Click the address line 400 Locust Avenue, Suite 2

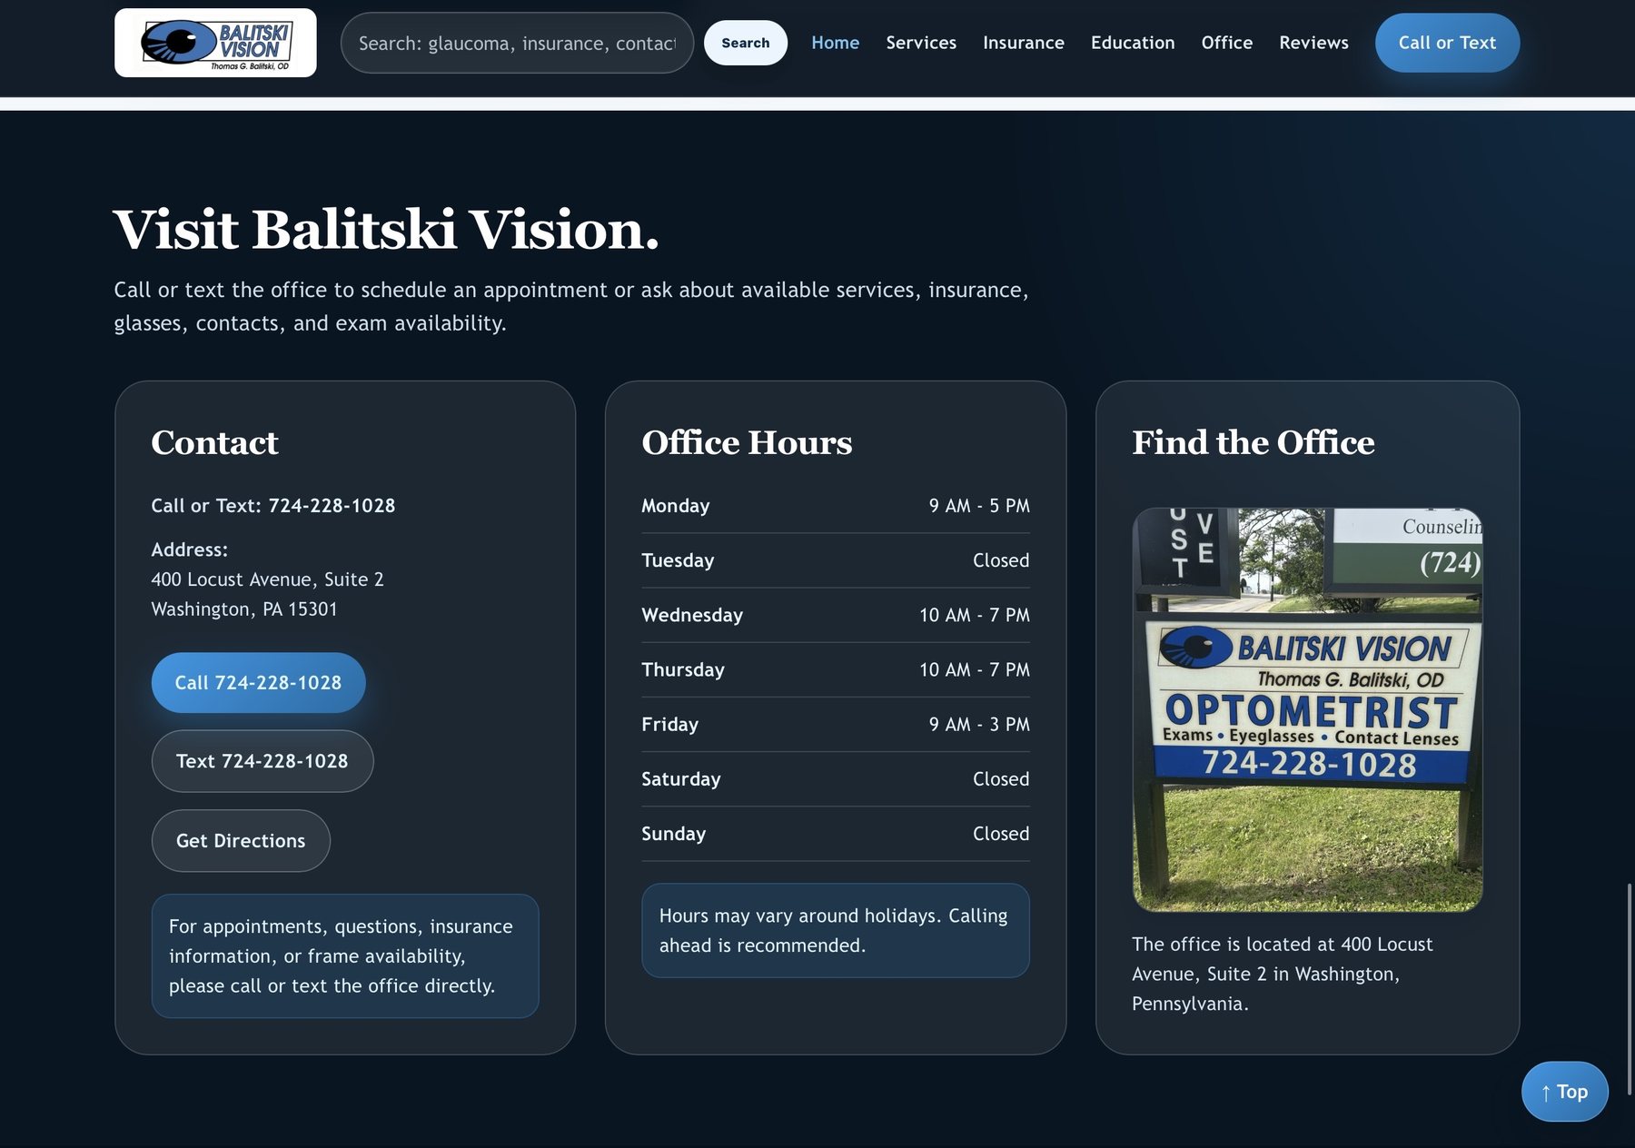pyautogui.click(x=267, y=579)
